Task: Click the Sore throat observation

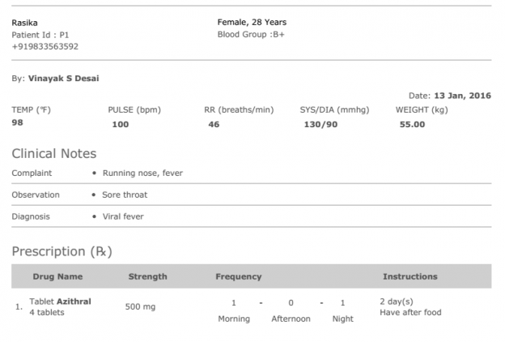Action: click(x=125, y=195)
